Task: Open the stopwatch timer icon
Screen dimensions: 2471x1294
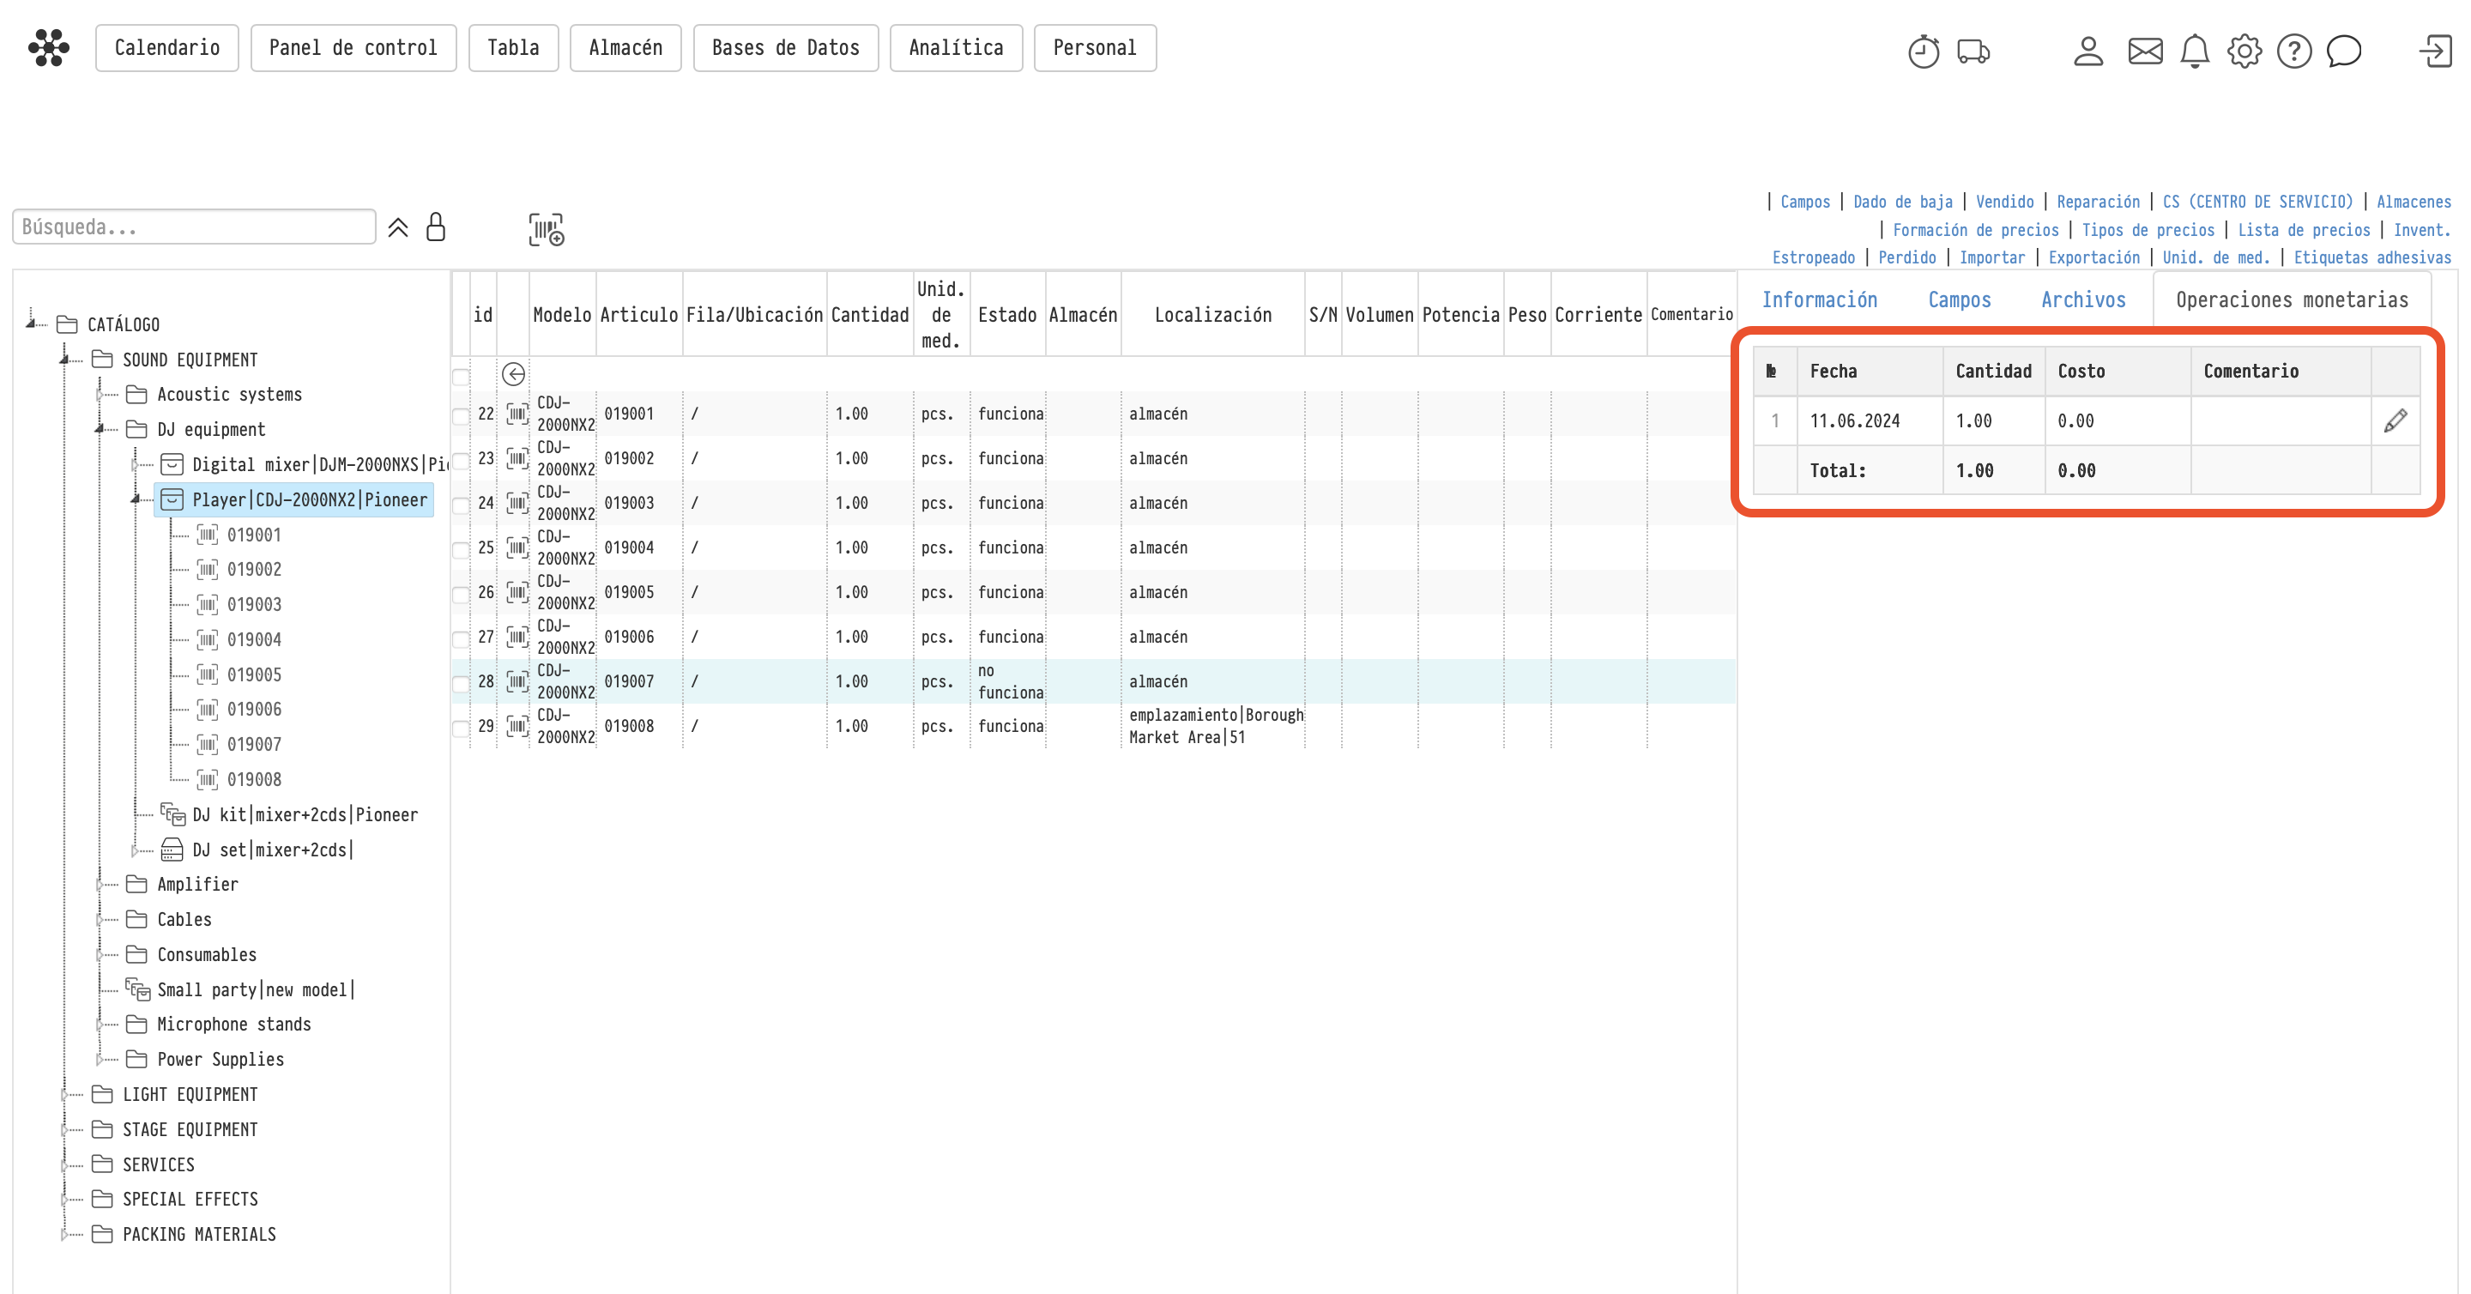Action: pyautogui.click(x=1924, y=51)
